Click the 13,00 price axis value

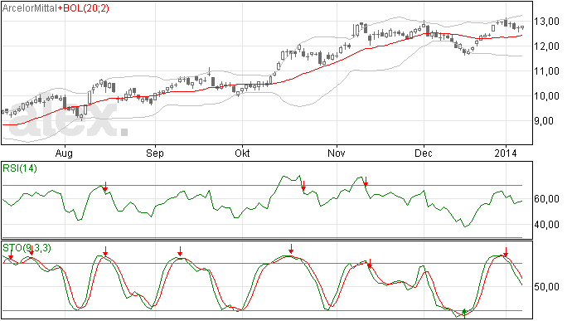pos(546,22)
